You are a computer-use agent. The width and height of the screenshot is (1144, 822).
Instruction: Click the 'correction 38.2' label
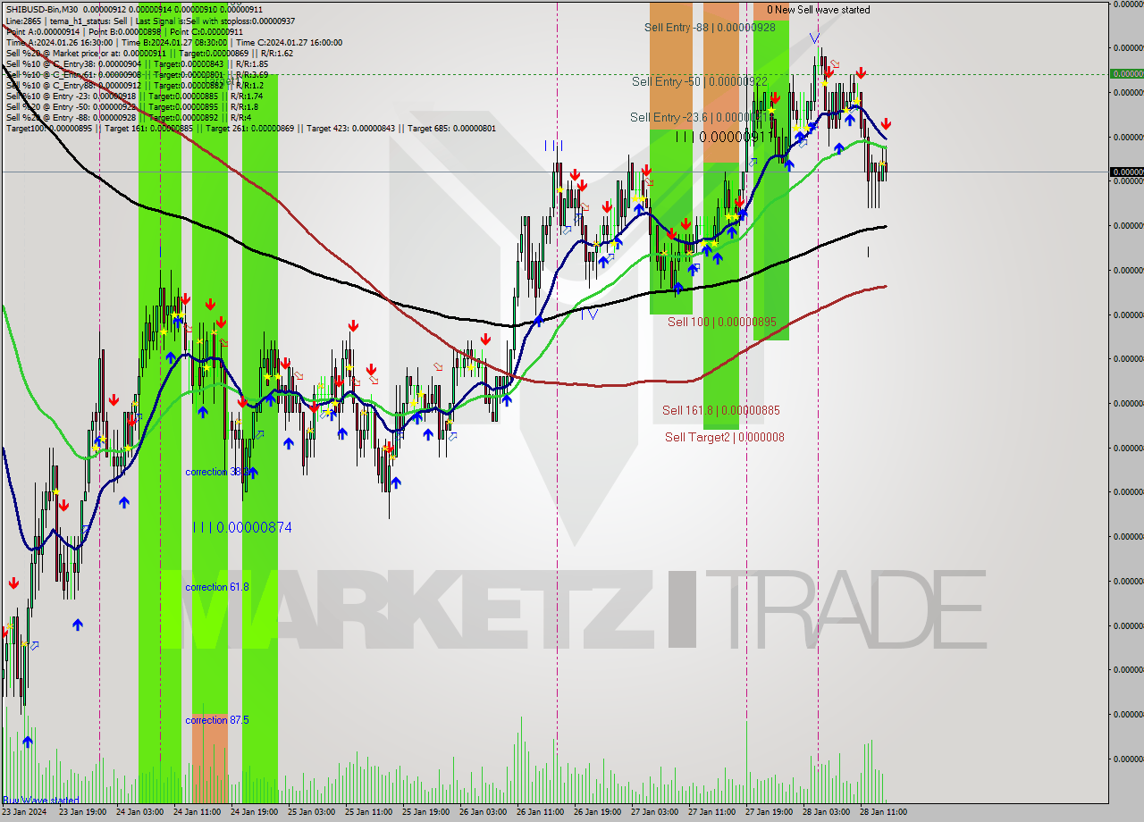coord(217,471)
